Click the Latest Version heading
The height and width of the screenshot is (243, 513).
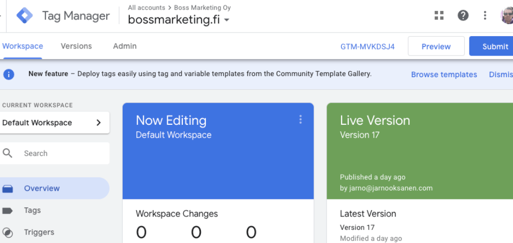click(x=368, y=214)
